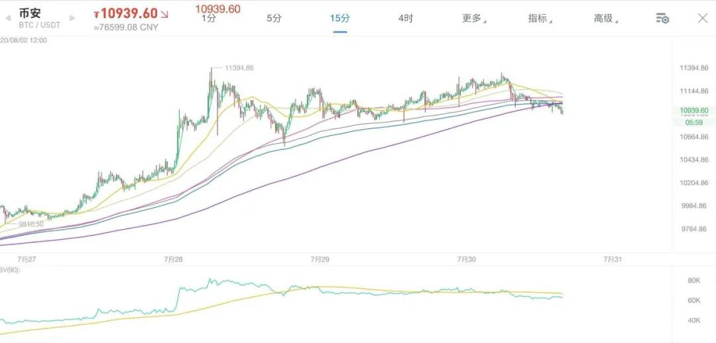Switch to 4时 timeframe
This screenshot has height=343, width=716.
pos(406,19)
